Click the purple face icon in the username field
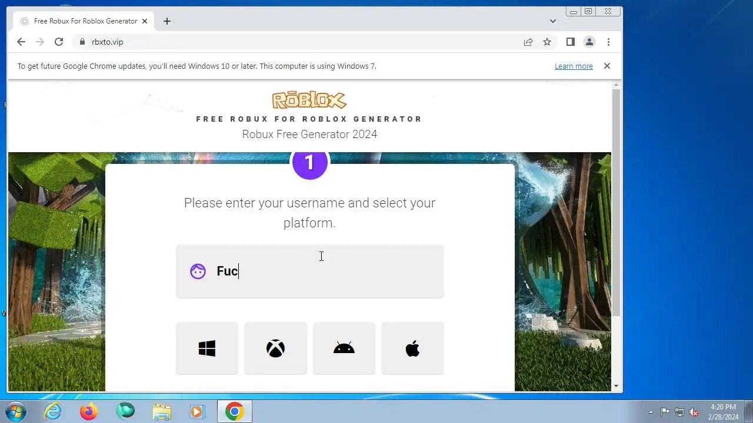Viewport: 753px width, 423px height. coord(198,271)
